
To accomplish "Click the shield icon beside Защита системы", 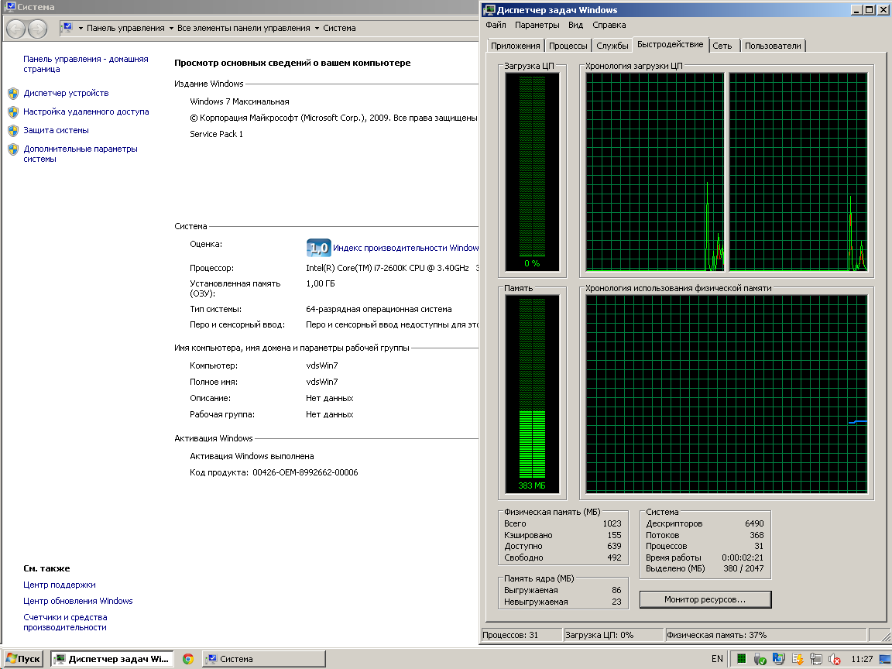I will click(x=13, y=130).
